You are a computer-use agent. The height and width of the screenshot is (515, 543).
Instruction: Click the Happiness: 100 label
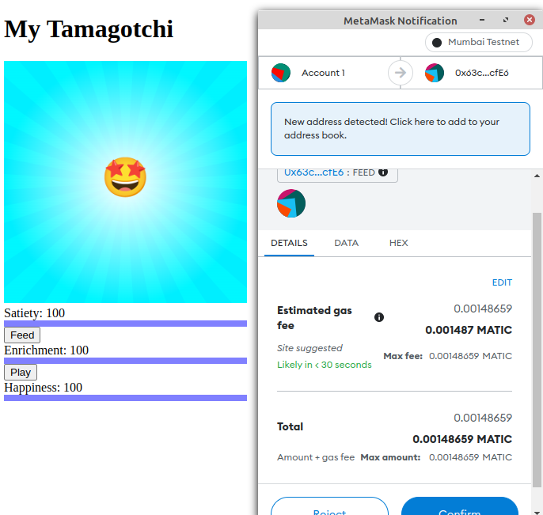tap(43, 388)
